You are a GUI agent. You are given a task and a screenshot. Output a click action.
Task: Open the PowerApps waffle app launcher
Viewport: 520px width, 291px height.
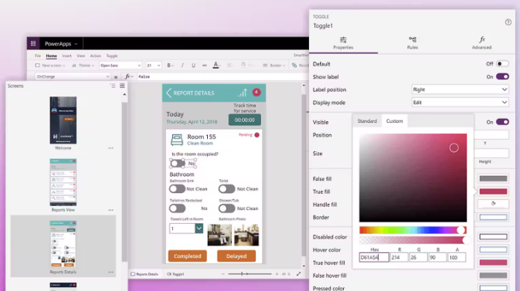tap(33, 43)
